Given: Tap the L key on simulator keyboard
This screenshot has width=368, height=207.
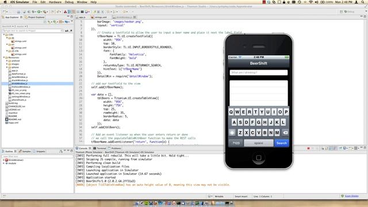Looking at the screenshot, I should pos(283,122).
